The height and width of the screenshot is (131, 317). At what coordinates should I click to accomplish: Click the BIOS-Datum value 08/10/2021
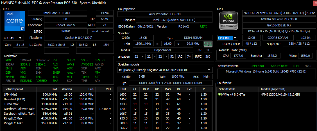pos(146,26)
